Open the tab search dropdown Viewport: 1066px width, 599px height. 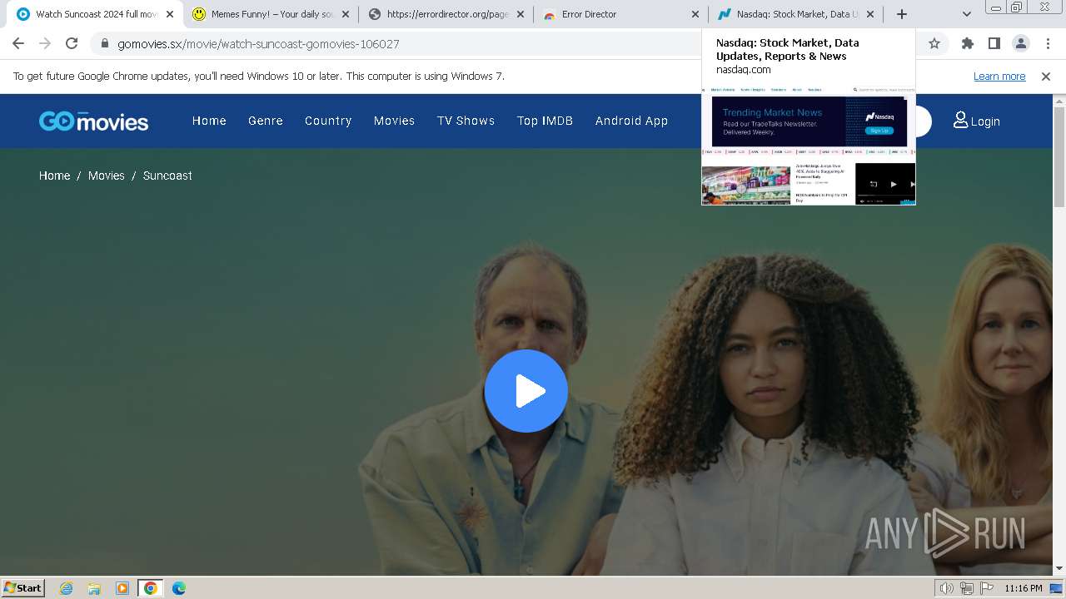(x=966, y=14)
